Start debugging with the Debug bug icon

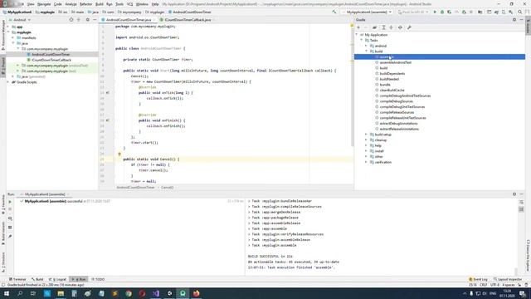442,12
